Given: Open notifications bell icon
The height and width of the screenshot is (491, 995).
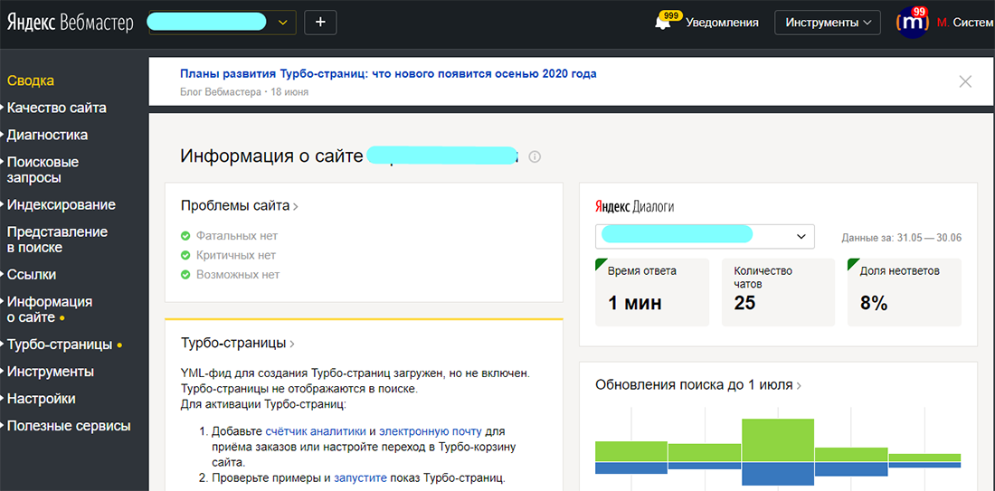Looking at the screenshot, I should pos(662,23).
